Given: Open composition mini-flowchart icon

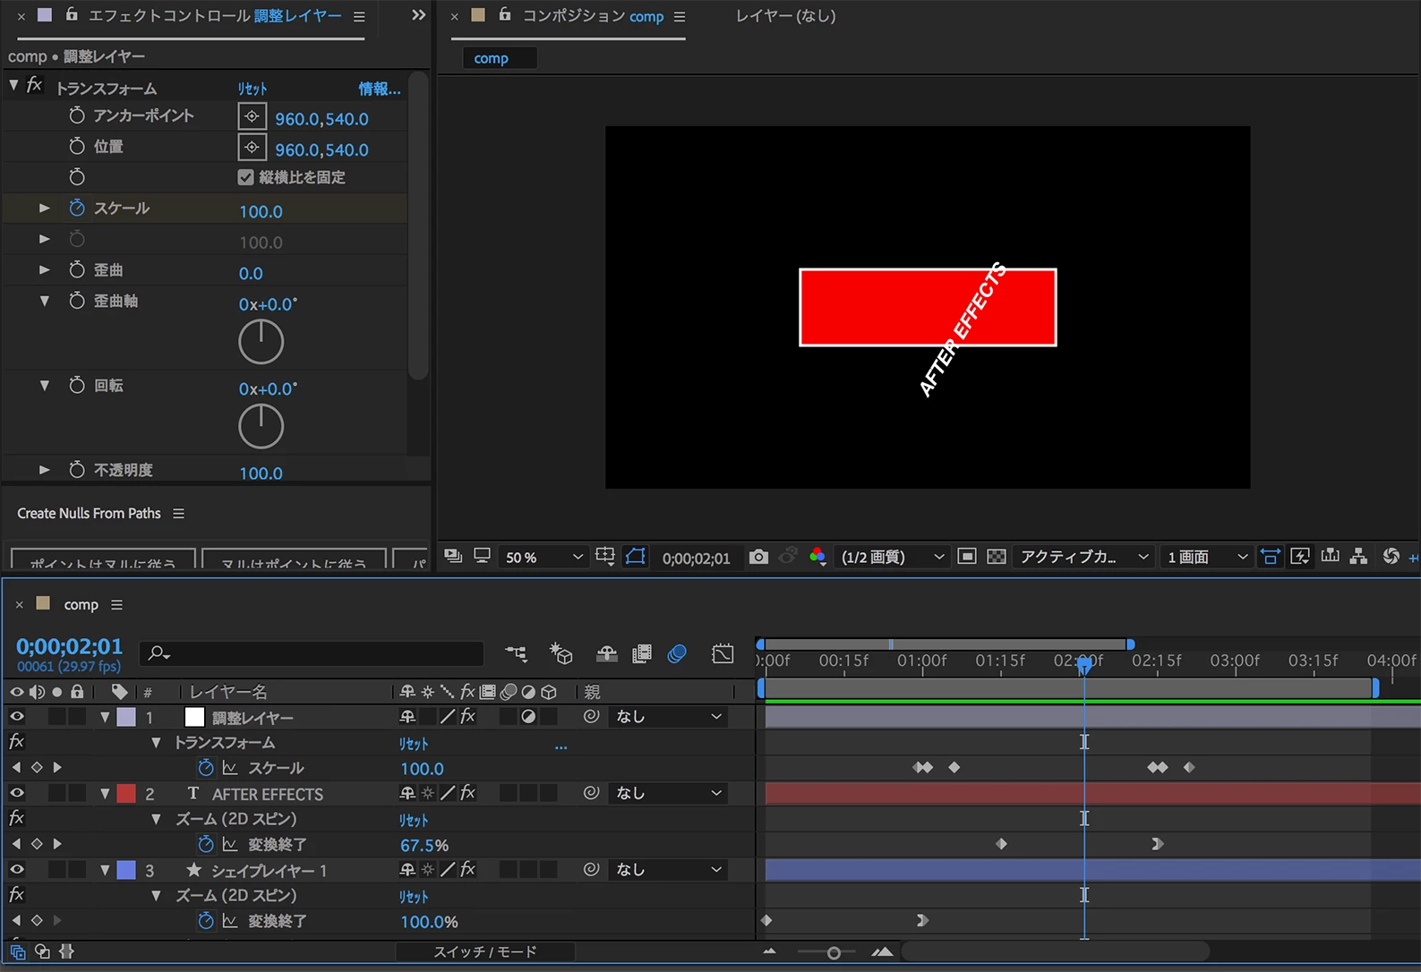Looking at the screenshot, I should pos(517,653).
